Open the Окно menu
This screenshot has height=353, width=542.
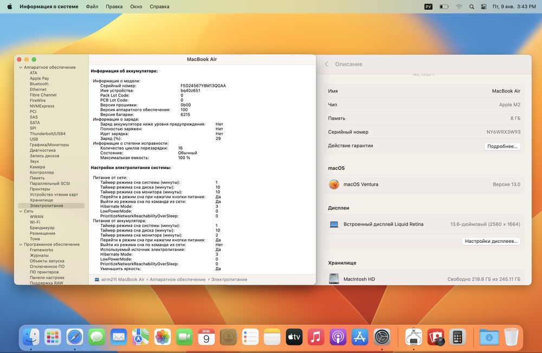pos(136,7)
